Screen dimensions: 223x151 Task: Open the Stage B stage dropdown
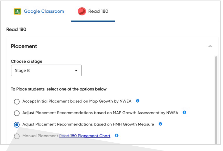(x=46, y=71)
